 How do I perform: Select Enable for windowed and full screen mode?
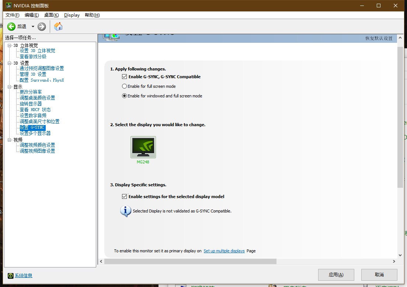click(x=124, y=96)
